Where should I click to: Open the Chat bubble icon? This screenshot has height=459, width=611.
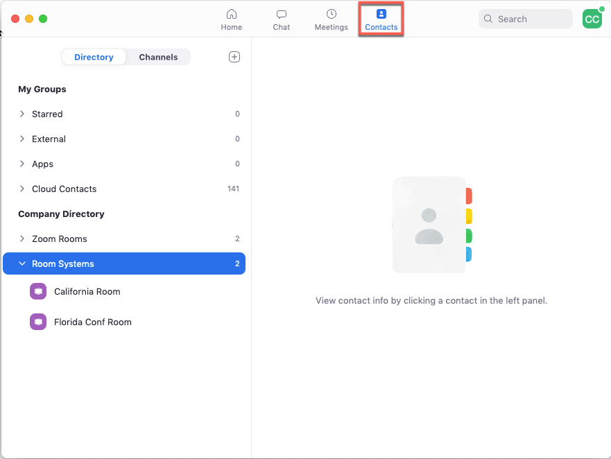282,15
